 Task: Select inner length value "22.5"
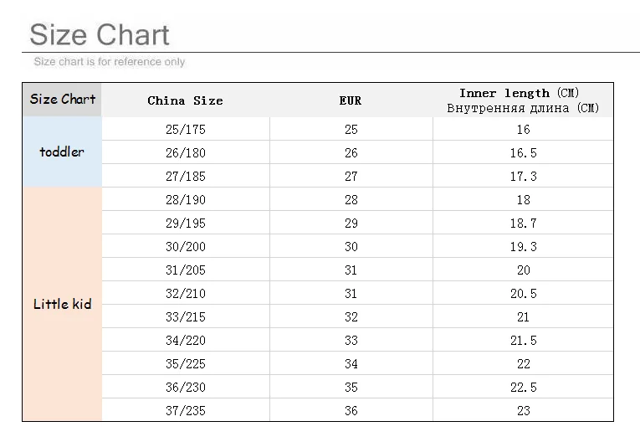click(523, 388)
